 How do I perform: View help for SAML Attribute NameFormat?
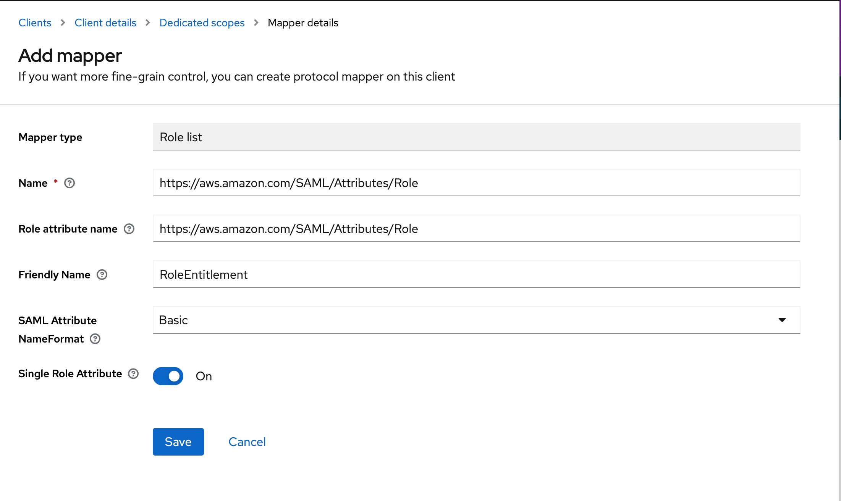[x=95, y=339]
